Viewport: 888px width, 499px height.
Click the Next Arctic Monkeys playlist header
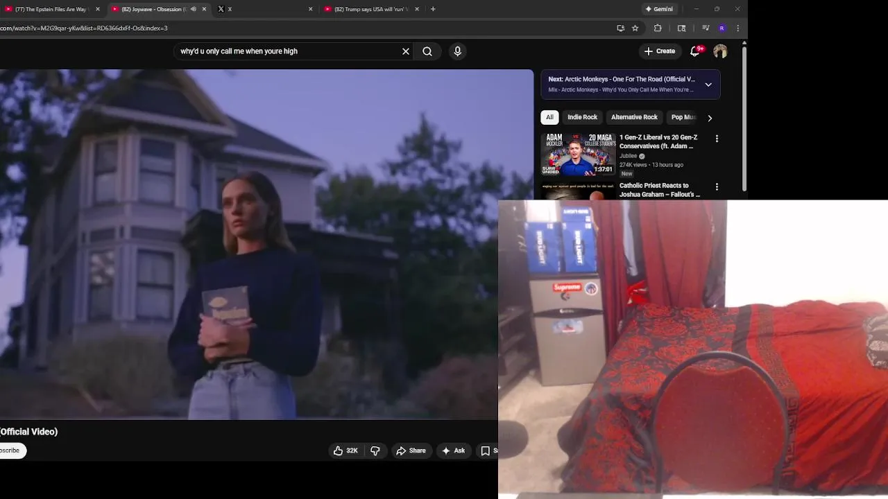tap(631, 85)
